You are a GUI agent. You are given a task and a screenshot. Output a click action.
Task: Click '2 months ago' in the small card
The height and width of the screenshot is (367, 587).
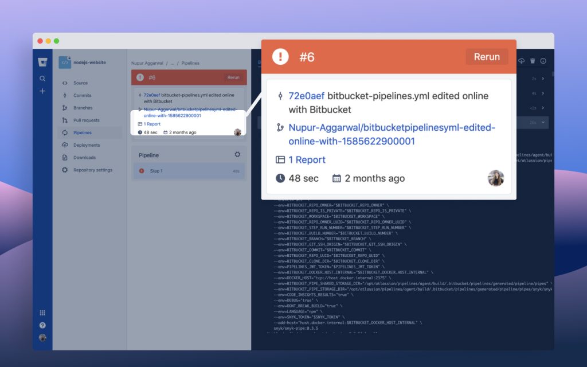(x=183, y=132)
